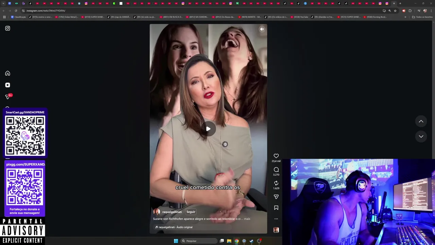Click the '3.270' comments count
The height and width of the screenshot is (245, 435).
pyautogui.click(x=276, y=175)
